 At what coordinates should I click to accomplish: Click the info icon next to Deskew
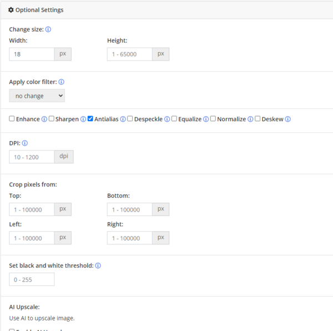pyautogui.click(x=287, y=119)
